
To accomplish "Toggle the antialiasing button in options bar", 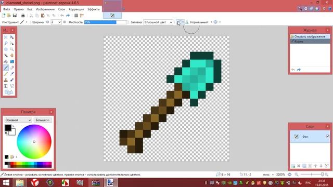I will 178,22.
